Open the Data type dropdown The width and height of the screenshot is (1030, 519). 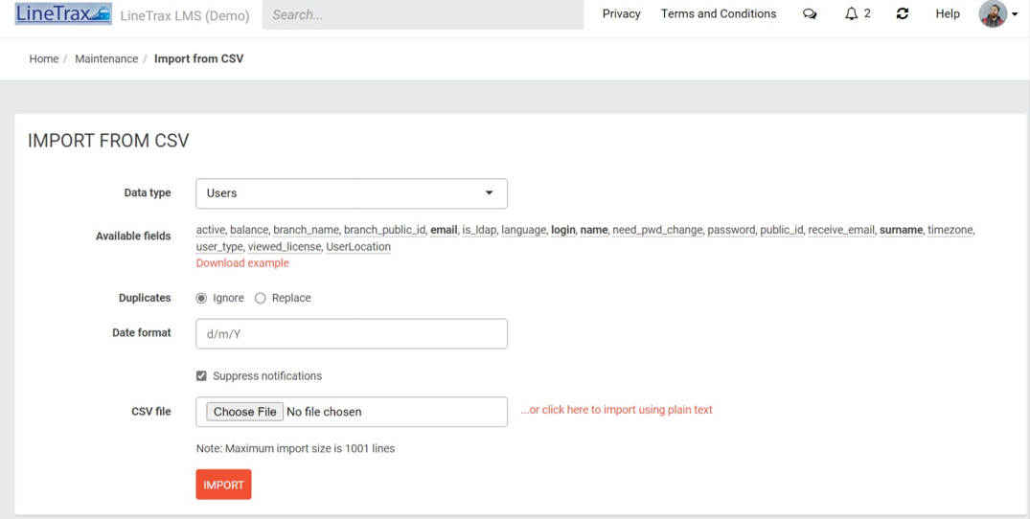coord(352,193)
